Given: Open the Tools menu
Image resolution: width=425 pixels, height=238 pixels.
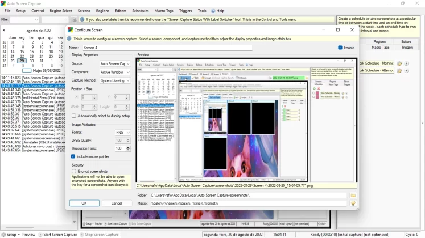Looking at the screenshot, I should tap(202, 11).
